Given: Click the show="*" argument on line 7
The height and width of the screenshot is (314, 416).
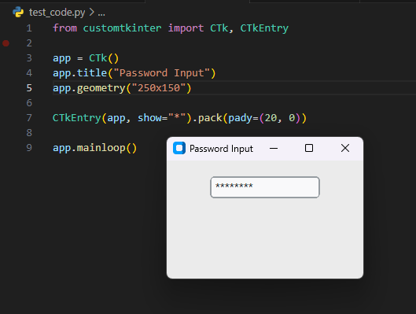Looking at the screenshot, I should (x=161, y=118).
